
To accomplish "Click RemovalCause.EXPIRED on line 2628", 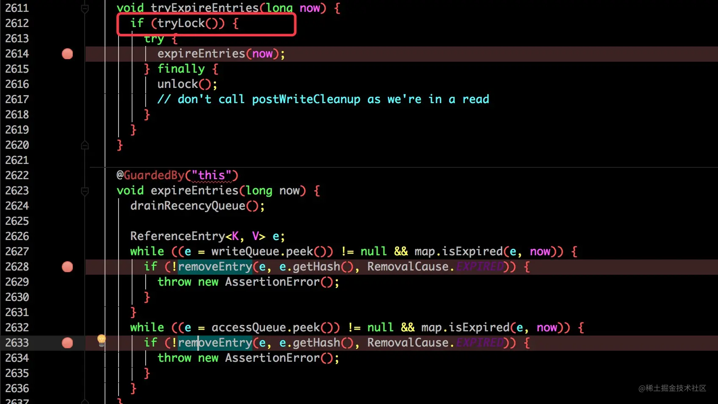I will click(435, 267).
